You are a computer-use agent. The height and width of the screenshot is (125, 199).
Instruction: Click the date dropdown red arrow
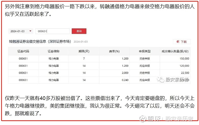(x=30, y=31)
